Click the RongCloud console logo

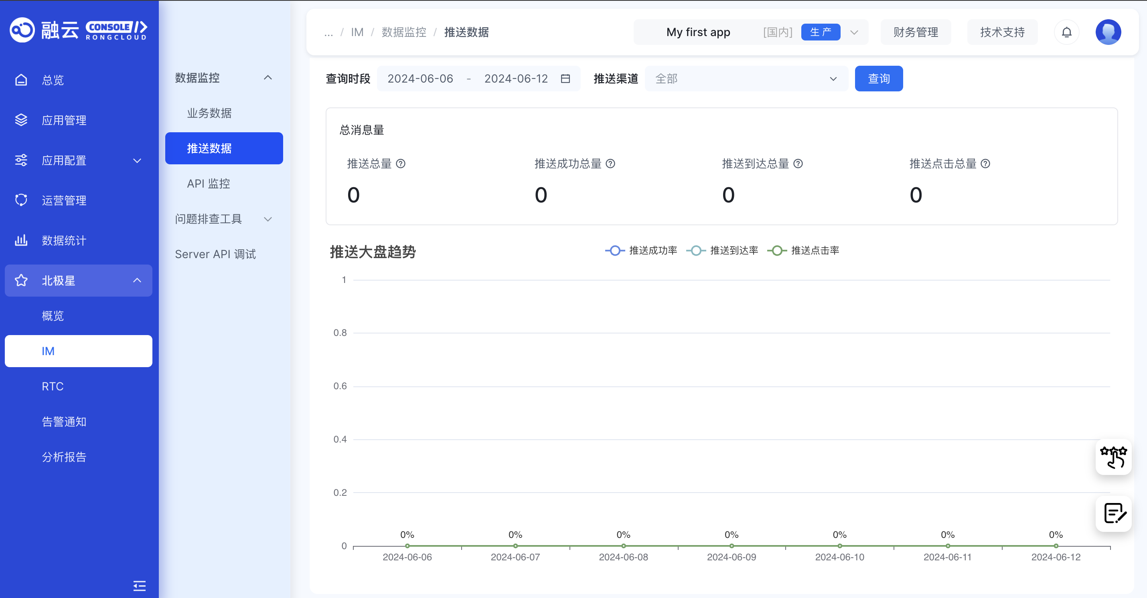(78, 30)
